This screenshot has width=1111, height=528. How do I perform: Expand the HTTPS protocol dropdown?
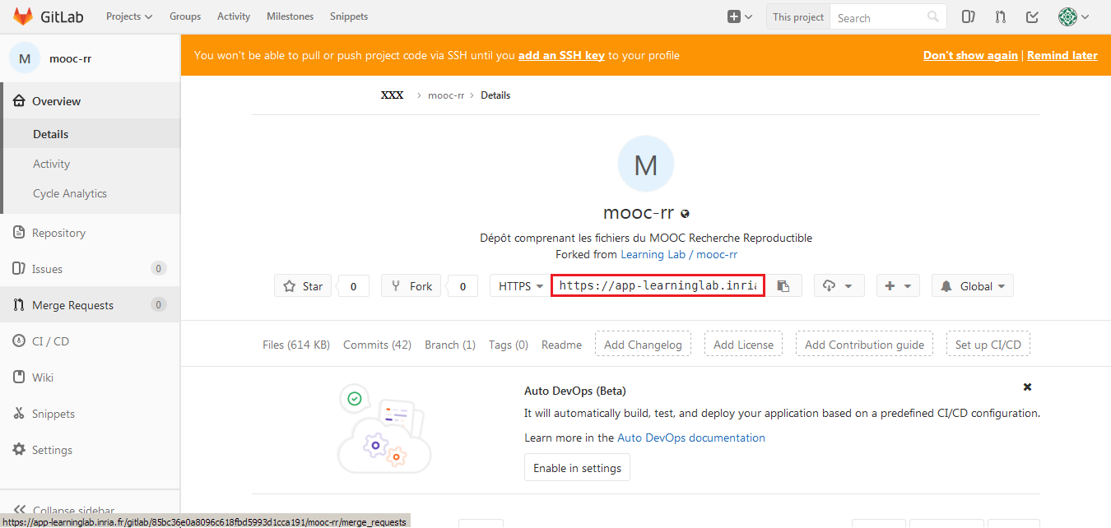coord(521,286)
